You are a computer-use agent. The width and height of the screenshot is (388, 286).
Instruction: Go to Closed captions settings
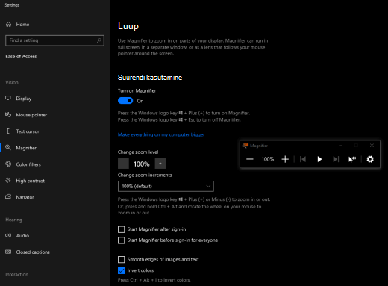[x=33, y=252]
